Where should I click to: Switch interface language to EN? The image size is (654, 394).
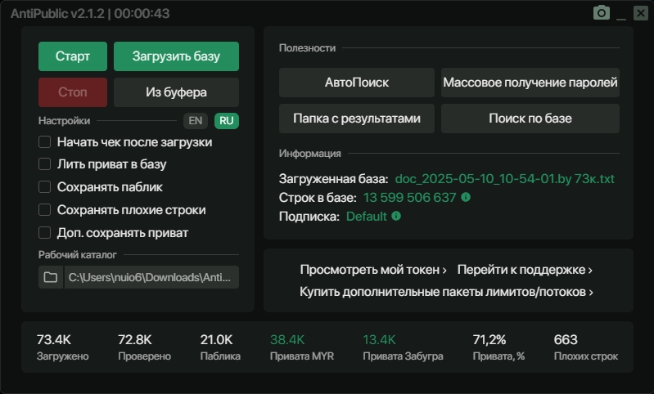[195, 121]
